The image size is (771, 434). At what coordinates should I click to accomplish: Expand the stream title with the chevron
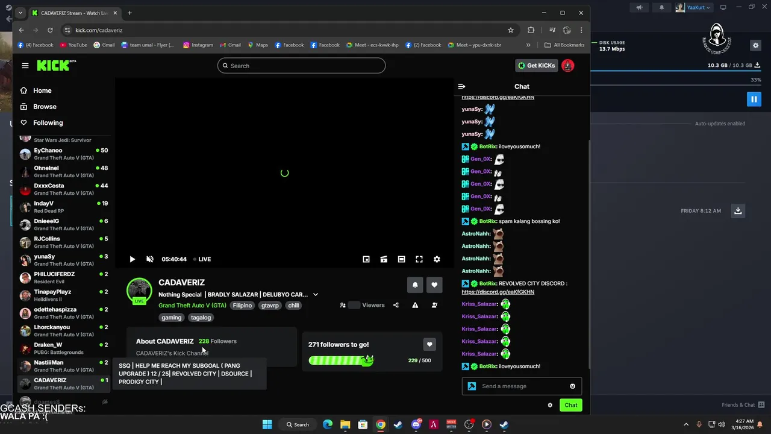(315, 295)
